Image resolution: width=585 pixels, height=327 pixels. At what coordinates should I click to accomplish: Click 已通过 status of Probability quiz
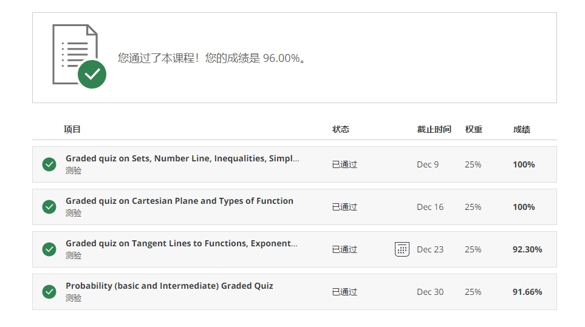[344, 292]
